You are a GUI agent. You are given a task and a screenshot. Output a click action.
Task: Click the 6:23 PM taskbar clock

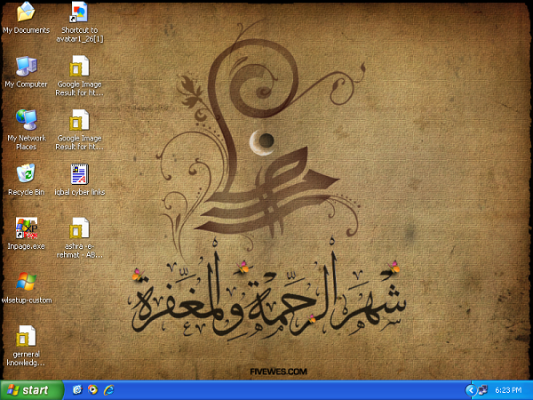point(508,390)
